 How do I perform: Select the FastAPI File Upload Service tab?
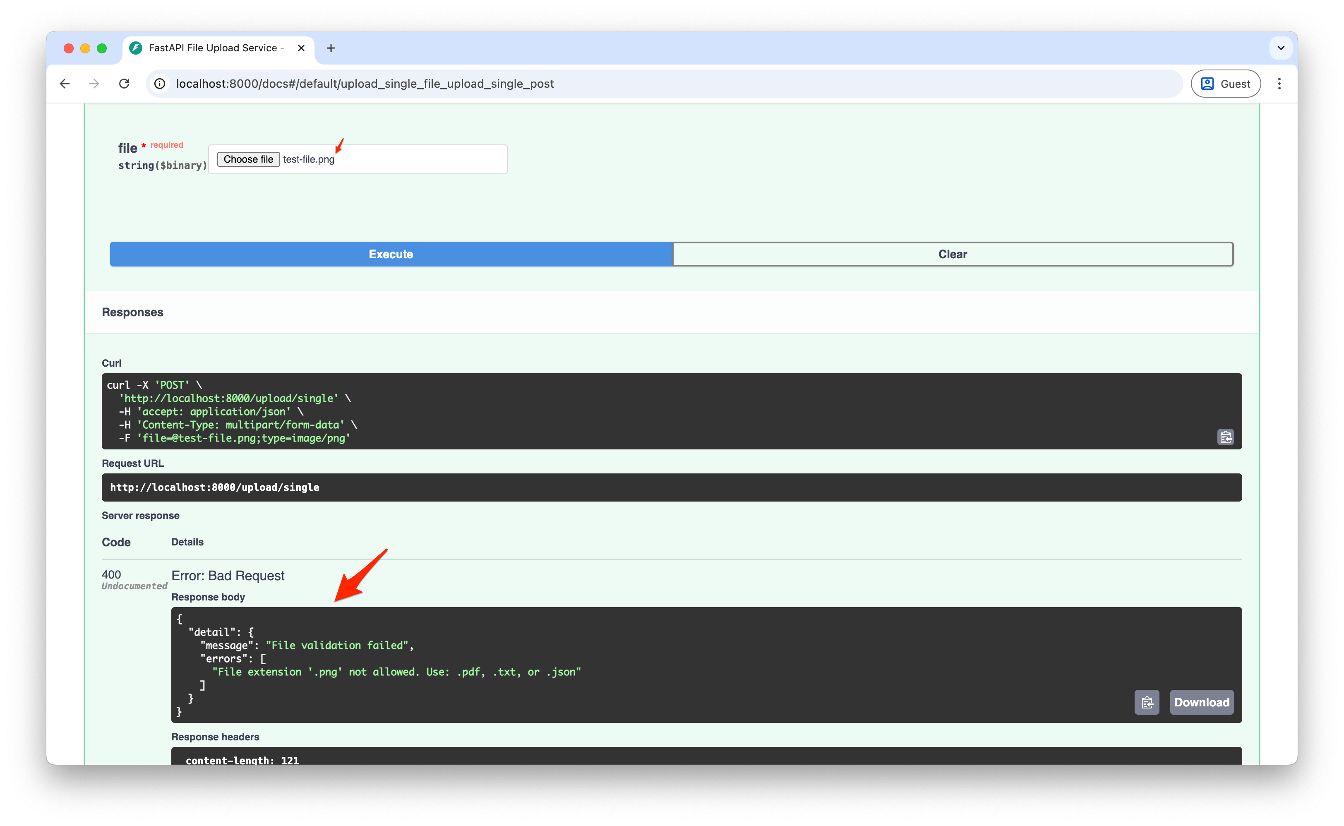click(x=213, y=48)
